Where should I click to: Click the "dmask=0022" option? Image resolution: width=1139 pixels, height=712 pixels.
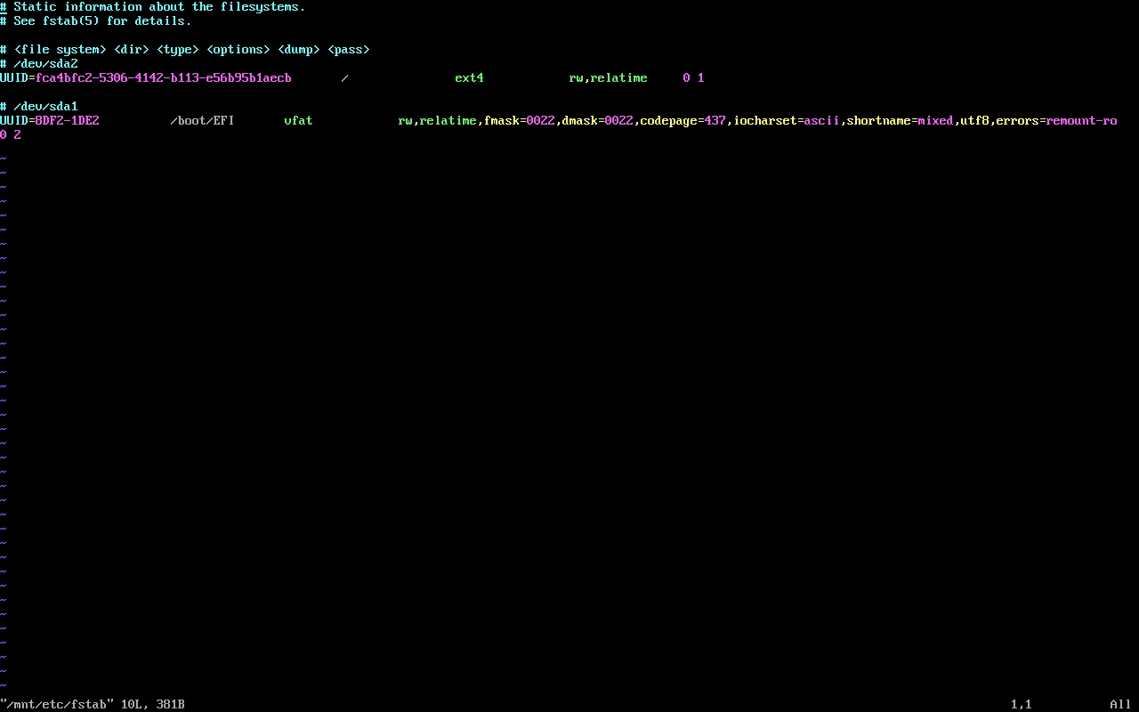(x=598, y=121)
